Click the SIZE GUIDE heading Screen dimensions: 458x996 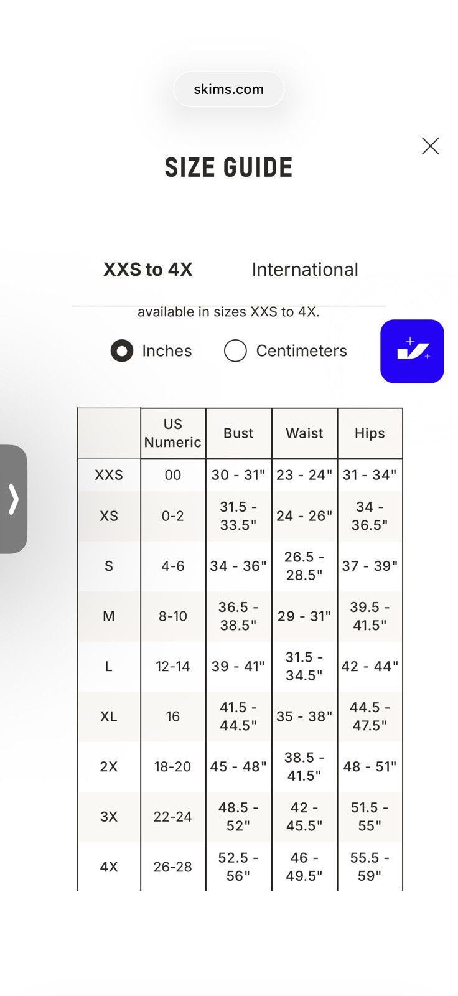pos(229,167)
